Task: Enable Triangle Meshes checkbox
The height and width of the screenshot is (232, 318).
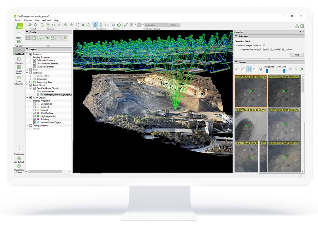Action: pos(31,126)
